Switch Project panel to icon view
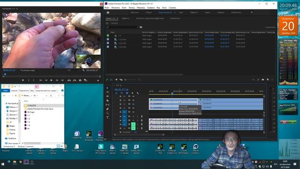The image size is (300, 169). tap(116, 80)
